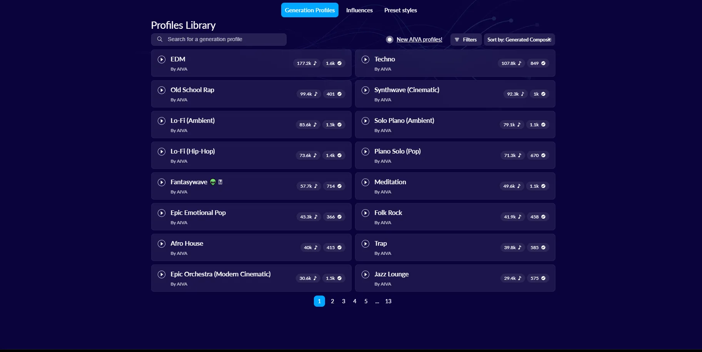The width and height of the screenshot is (702, 352).
Task: Switch to the Influences tab
Action: [359, 10]
